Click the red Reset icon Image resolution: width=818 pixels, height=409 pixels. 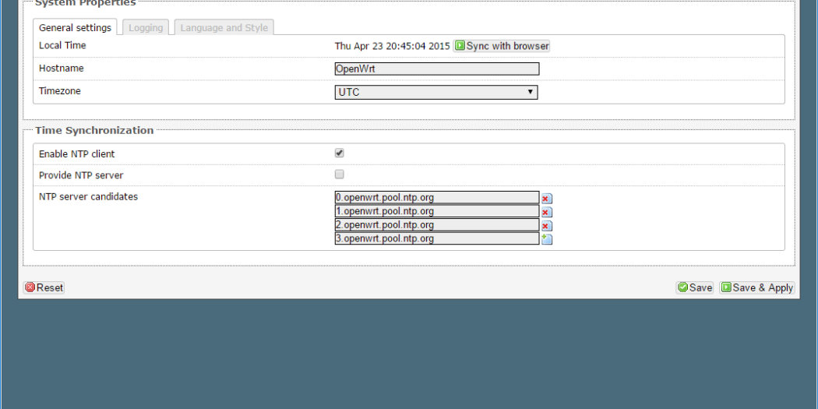[x=30, y=287]
